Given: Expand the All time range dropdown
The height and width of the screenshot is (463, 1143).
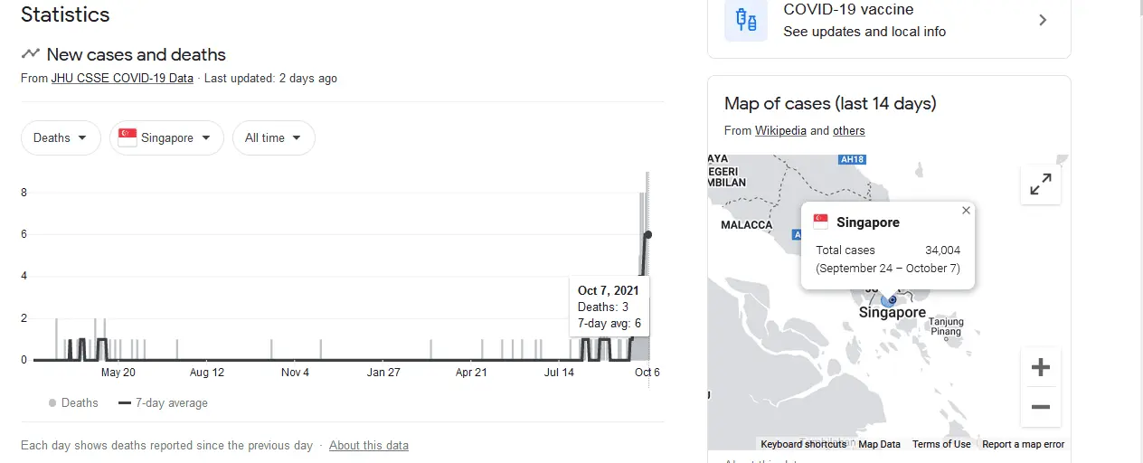Looking at the screenshot, I should (x=274, y=137).
